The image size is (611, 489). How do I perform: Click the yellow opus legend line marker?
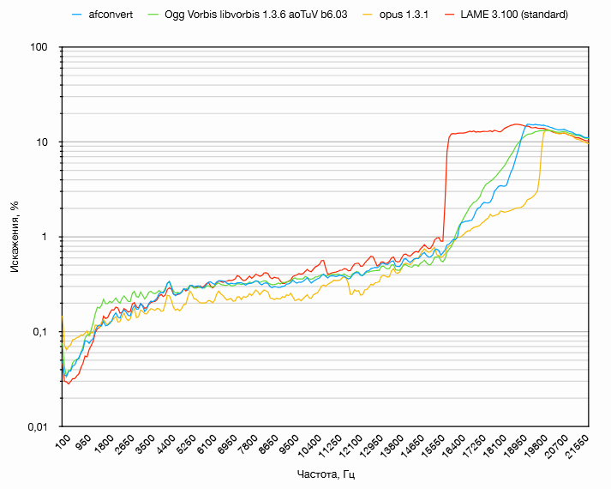(368, 15)
